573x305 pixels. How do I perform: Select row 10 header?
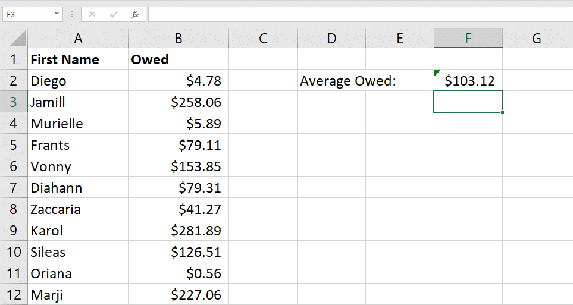coord(14,251)
